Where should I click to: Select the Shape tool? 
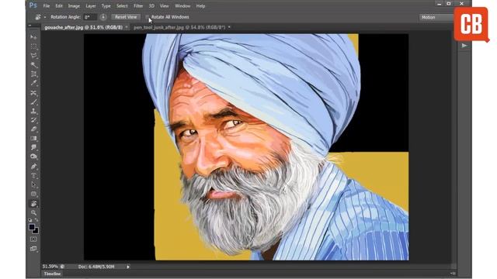(x=33, y=194)
